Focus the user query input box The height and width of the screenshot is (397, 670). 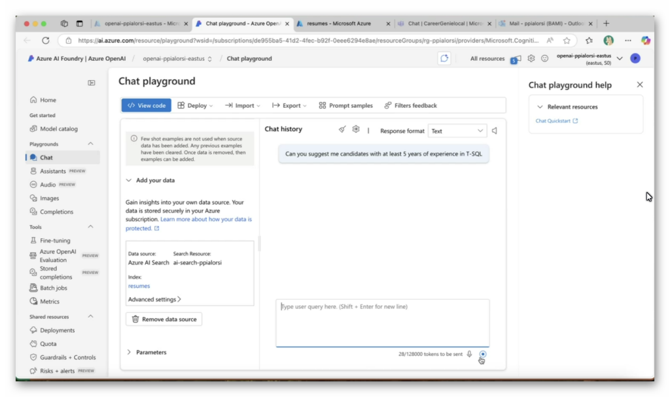382,323
